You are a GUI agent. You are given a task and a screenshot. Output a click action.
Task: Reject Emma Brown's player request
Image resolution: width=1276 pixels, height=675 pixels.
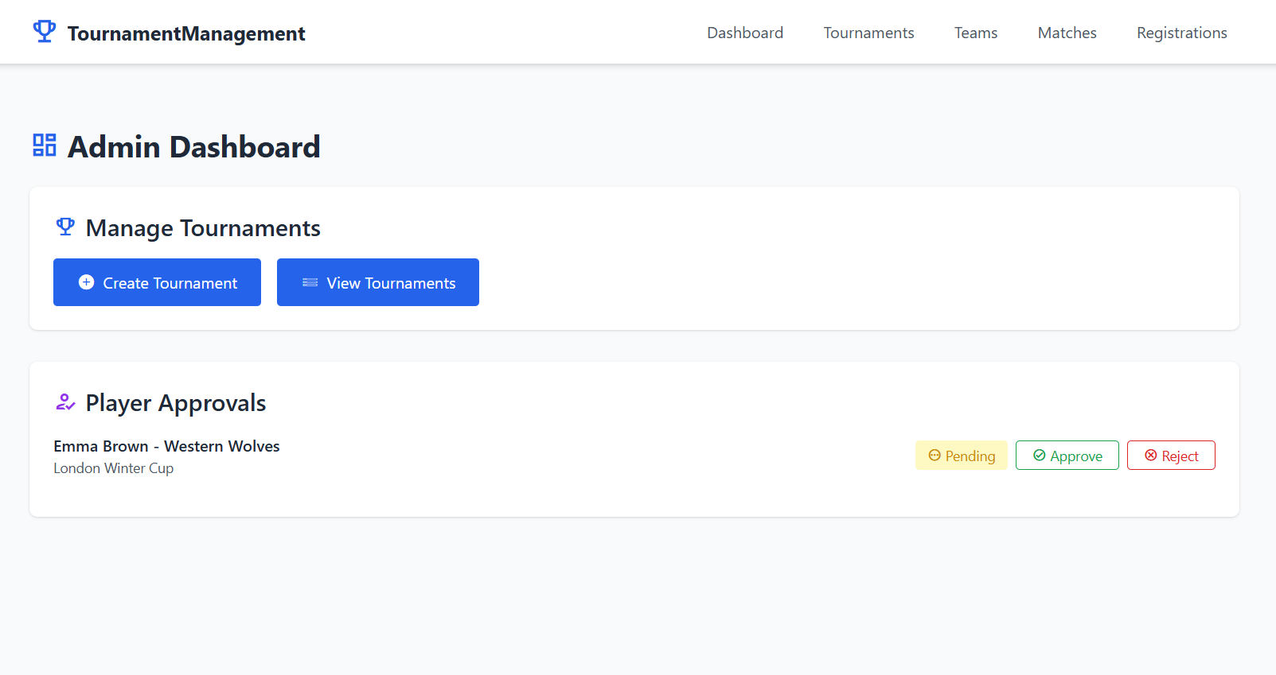point(1171,456)
